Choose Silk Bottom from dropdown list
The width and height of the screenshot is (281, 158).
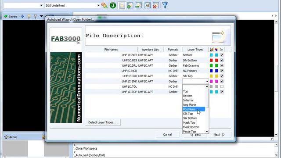click(x=190, y=118)
